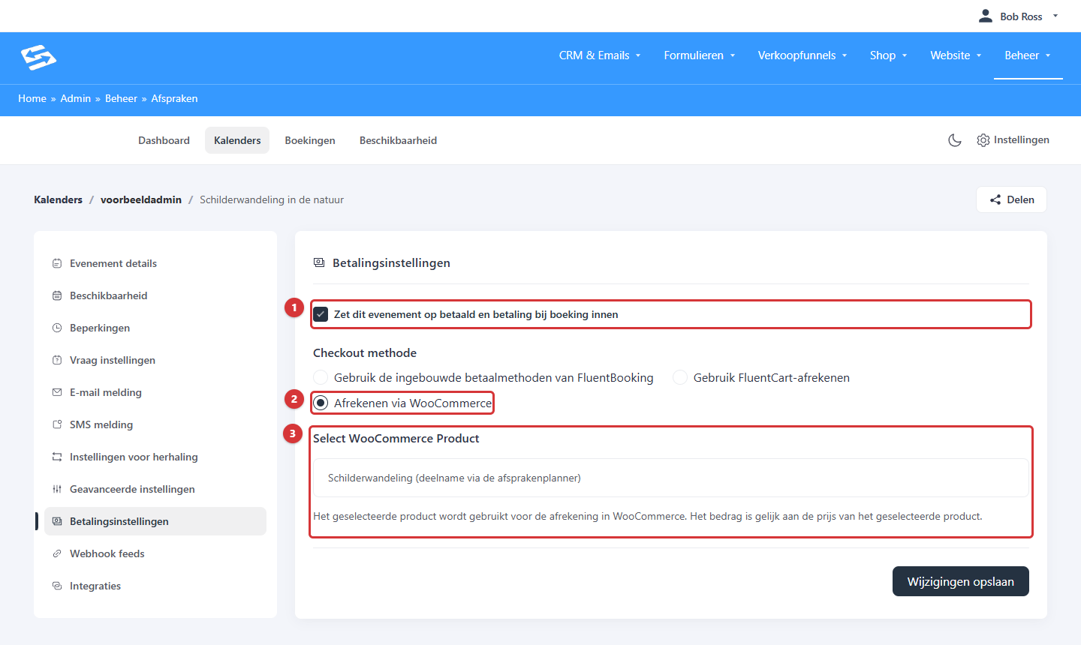The width and height of the screenshot is (1081, 645).
Task: Click the Vraag instellingen icon
Action: coord(57,360)
